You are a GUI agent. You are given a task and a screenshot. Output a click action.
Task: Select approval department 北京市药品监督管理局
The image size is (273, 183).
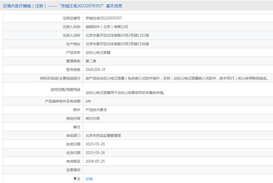(x=103, y=136)
